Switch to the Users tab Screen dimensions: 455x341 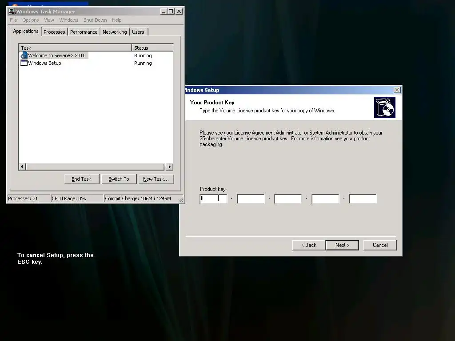click(138, 32)
